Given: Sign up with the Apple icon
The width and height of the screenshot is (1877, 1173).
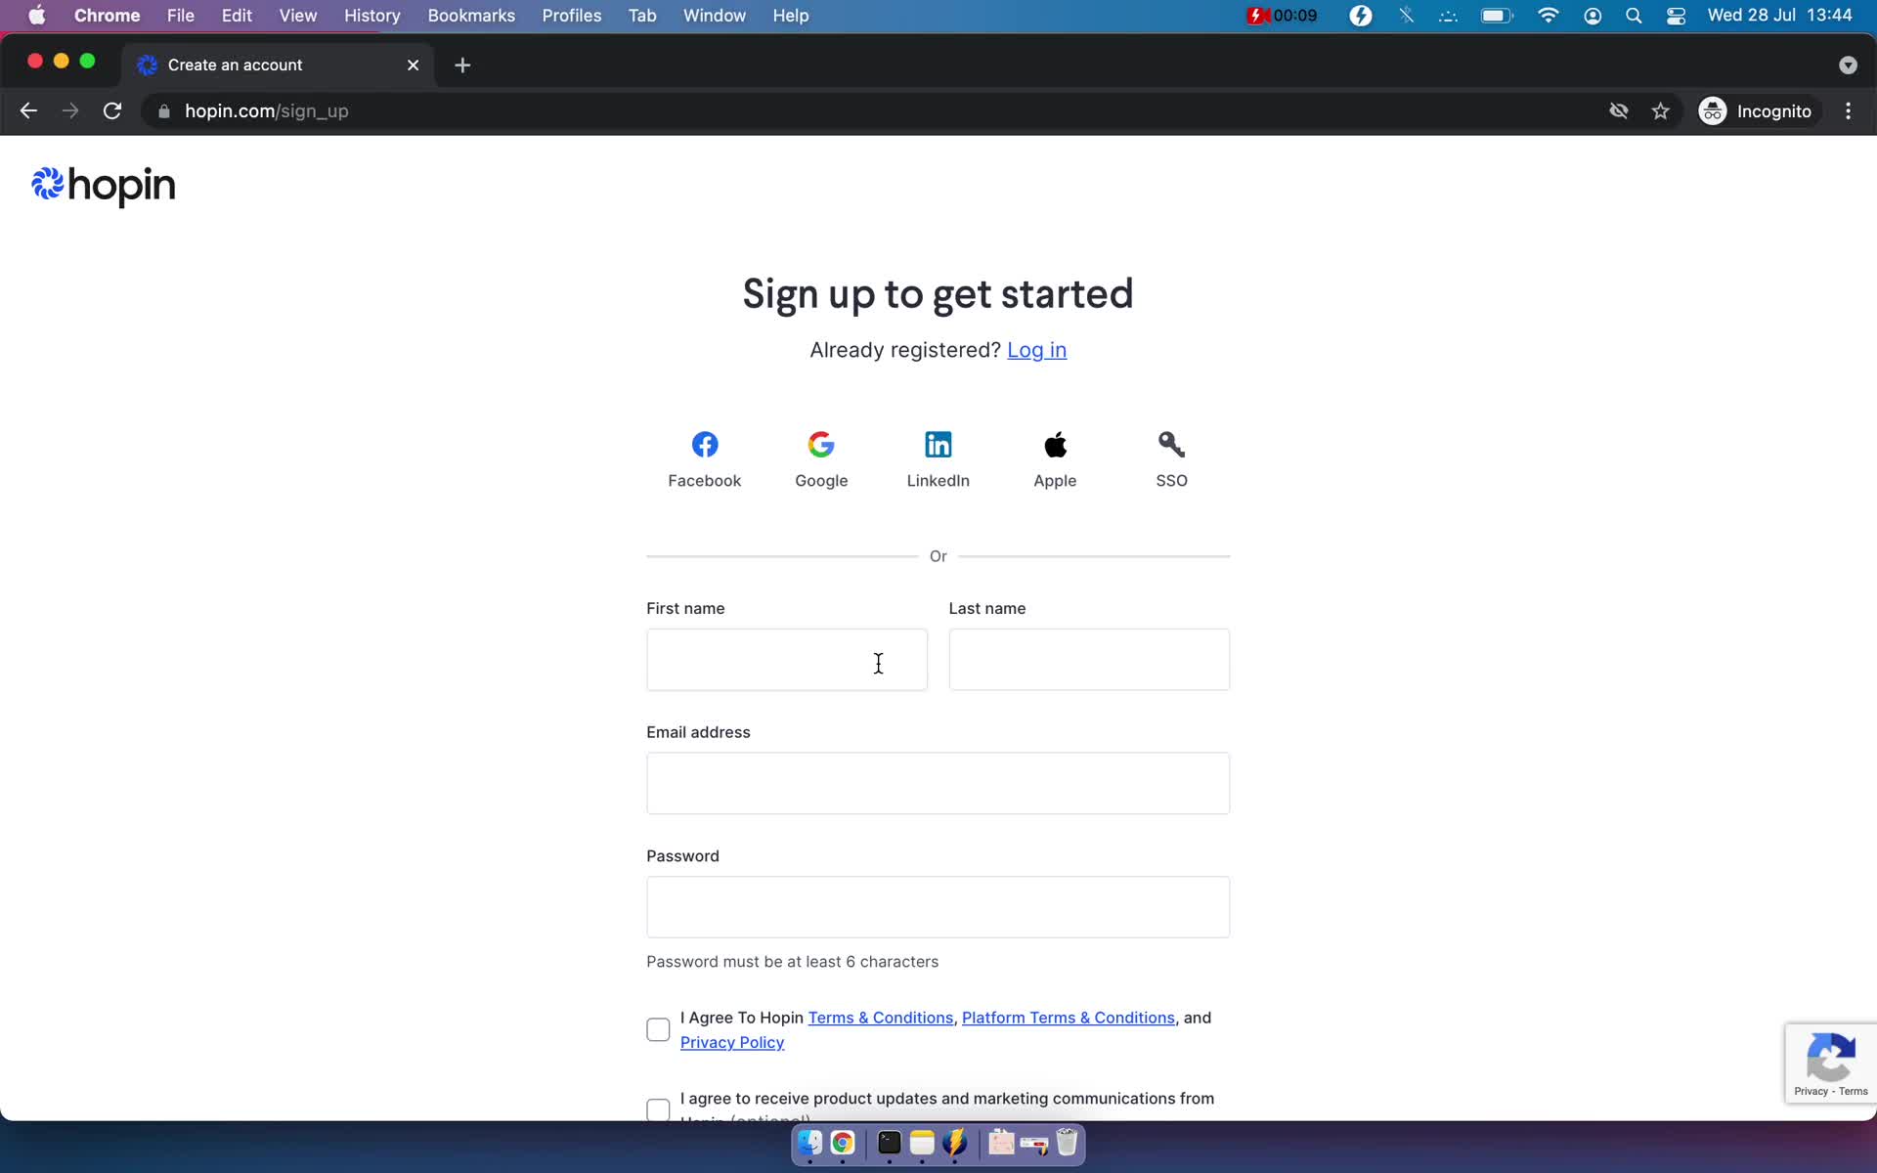Looking at the screenshot, I should (1055, 445).
